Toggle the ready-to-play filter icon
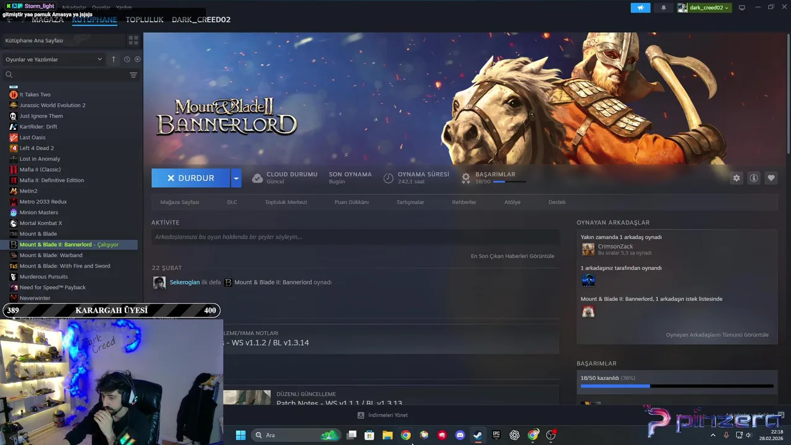This screenshot has height=445, width=791. (x=137, y=59)
